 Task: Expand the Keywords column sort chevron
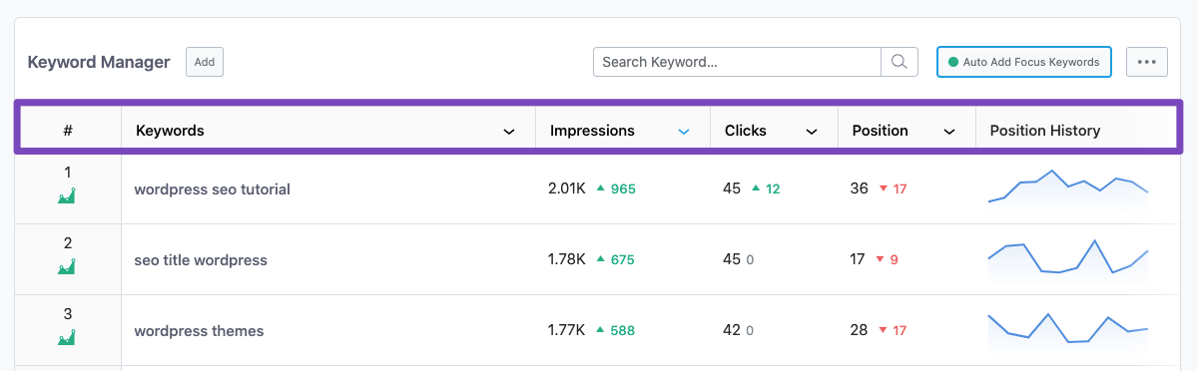click(509, 132)
